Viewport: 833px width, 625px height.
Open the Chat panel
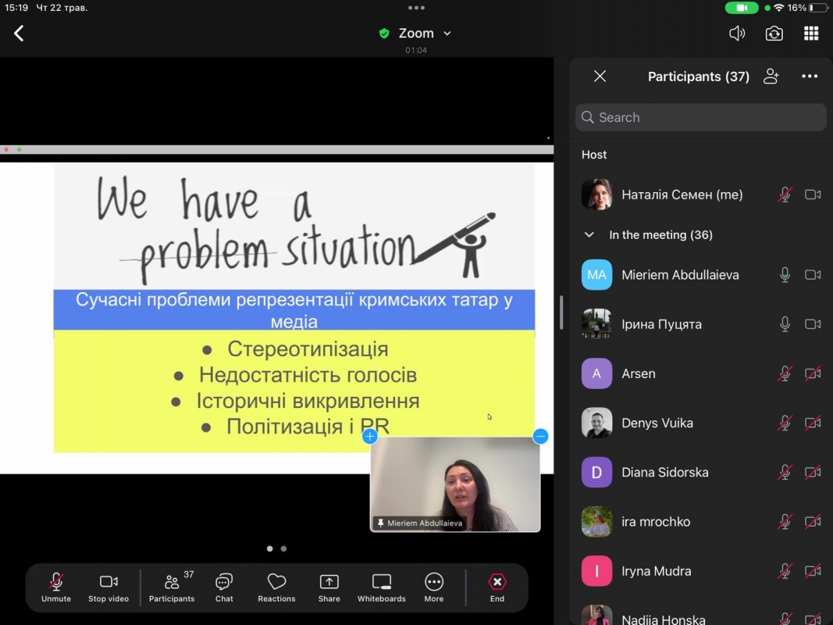coord(224,587)
